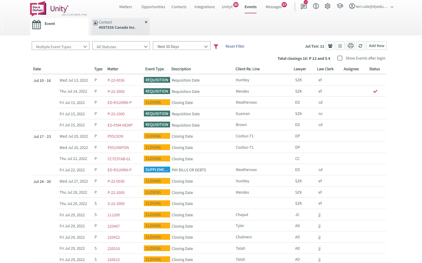Open the All Statuses dropdown
Image resolution: width=422 pixels, height=263 pixels.
pyautogui.click(x=121, y=46)
